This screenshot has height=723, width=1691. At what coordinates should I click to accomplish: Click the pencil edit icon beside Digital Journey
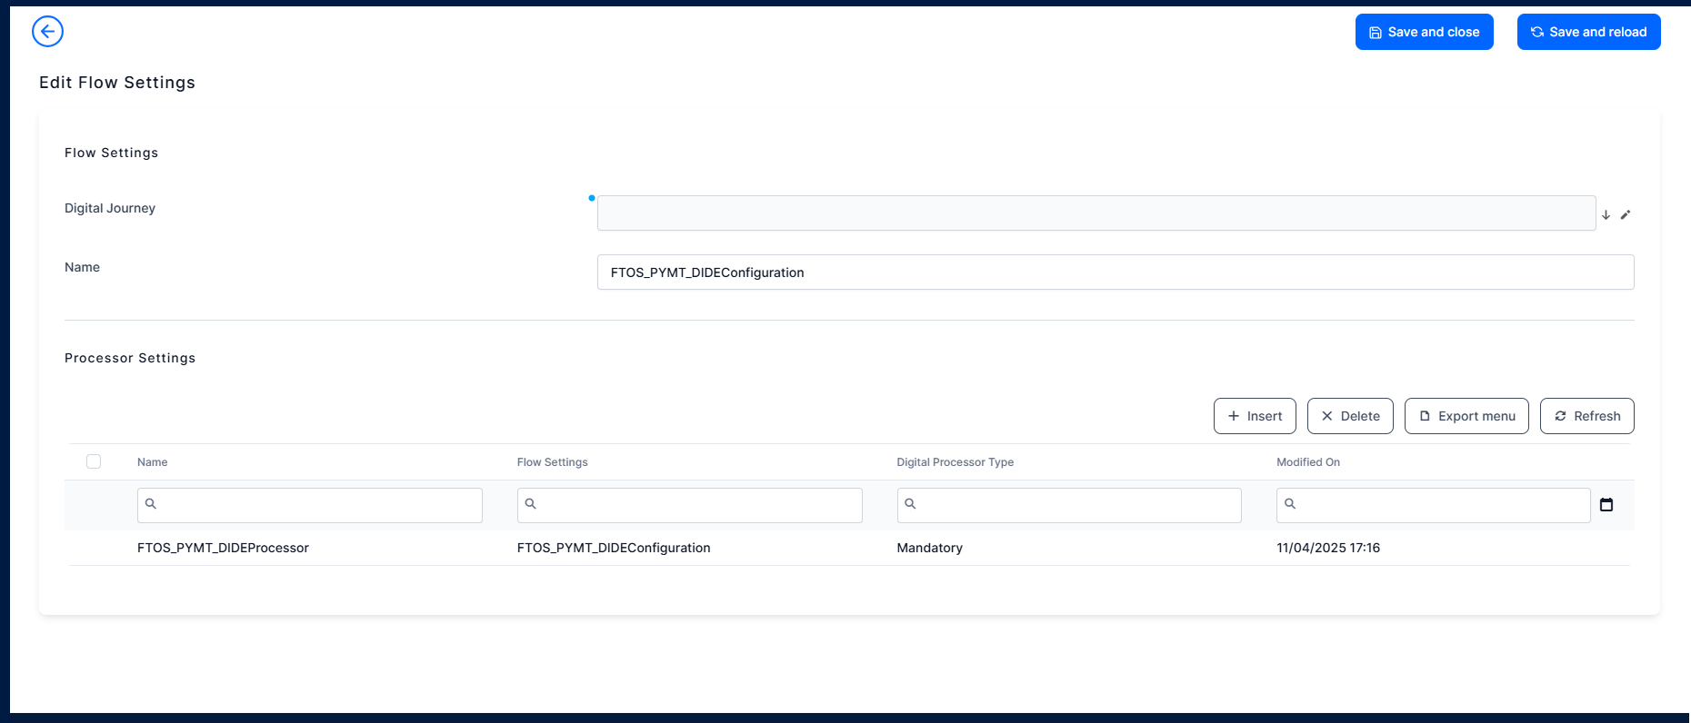[x=1626, y=215]
